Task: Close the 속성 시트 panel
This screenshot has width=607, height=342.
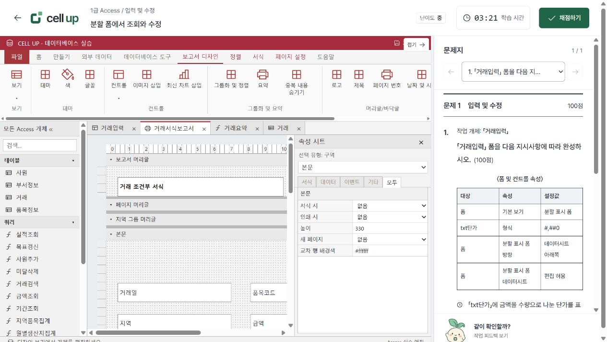Action: tap(421, 142)
